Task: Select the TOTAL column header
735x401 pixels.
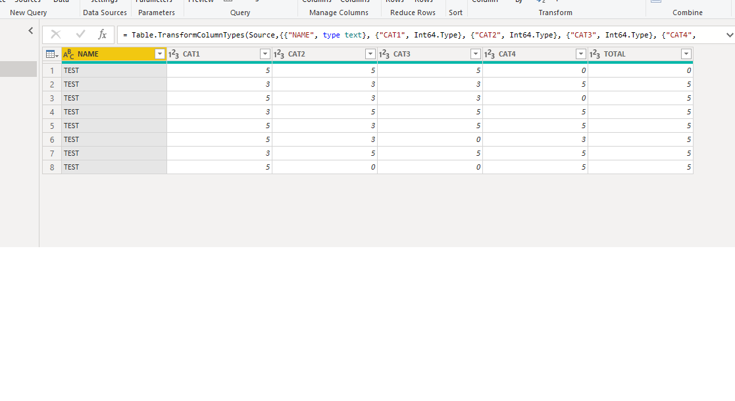Action: point(640,55)
